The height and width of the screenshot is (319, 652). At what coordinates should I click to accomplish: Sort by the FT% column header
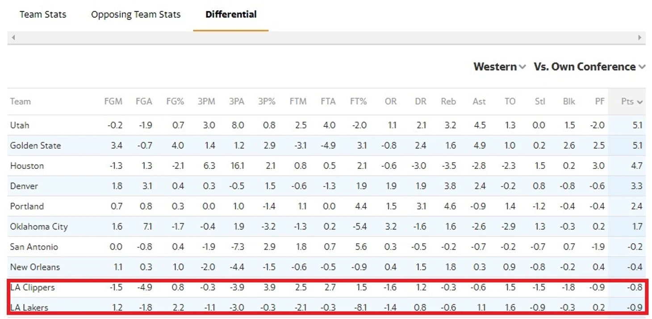pos(358,102)
